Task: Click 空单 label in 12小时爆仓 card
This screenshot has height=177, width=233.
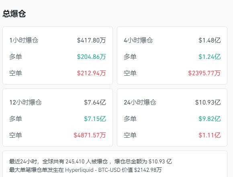Action: click(16, 135)
